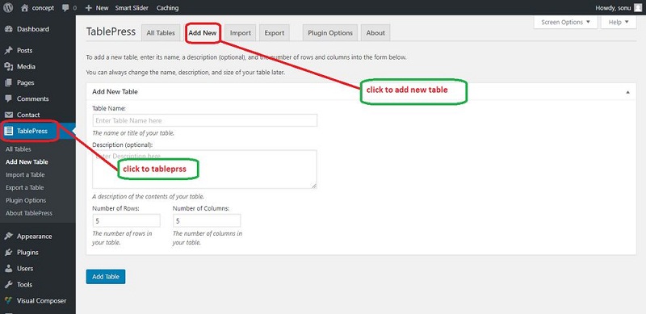Click the WordPress logo icon

pos(8,7)
